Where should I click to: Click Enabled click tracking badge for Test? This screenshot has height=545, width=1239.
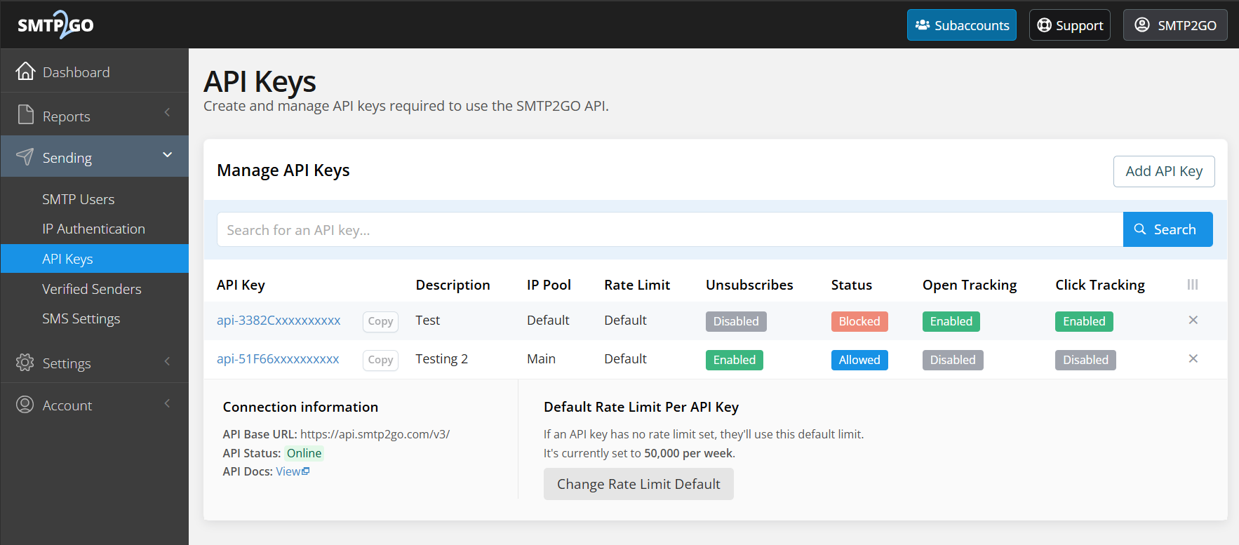coord(1084,321)
